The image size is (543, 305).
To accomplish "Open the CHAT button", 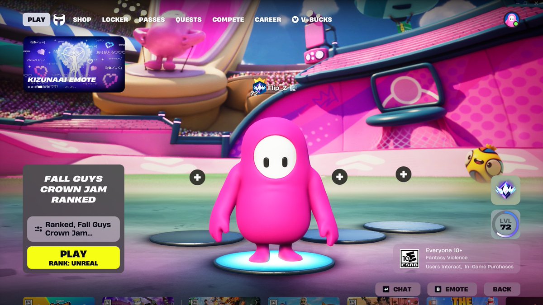I will [398, 289].
